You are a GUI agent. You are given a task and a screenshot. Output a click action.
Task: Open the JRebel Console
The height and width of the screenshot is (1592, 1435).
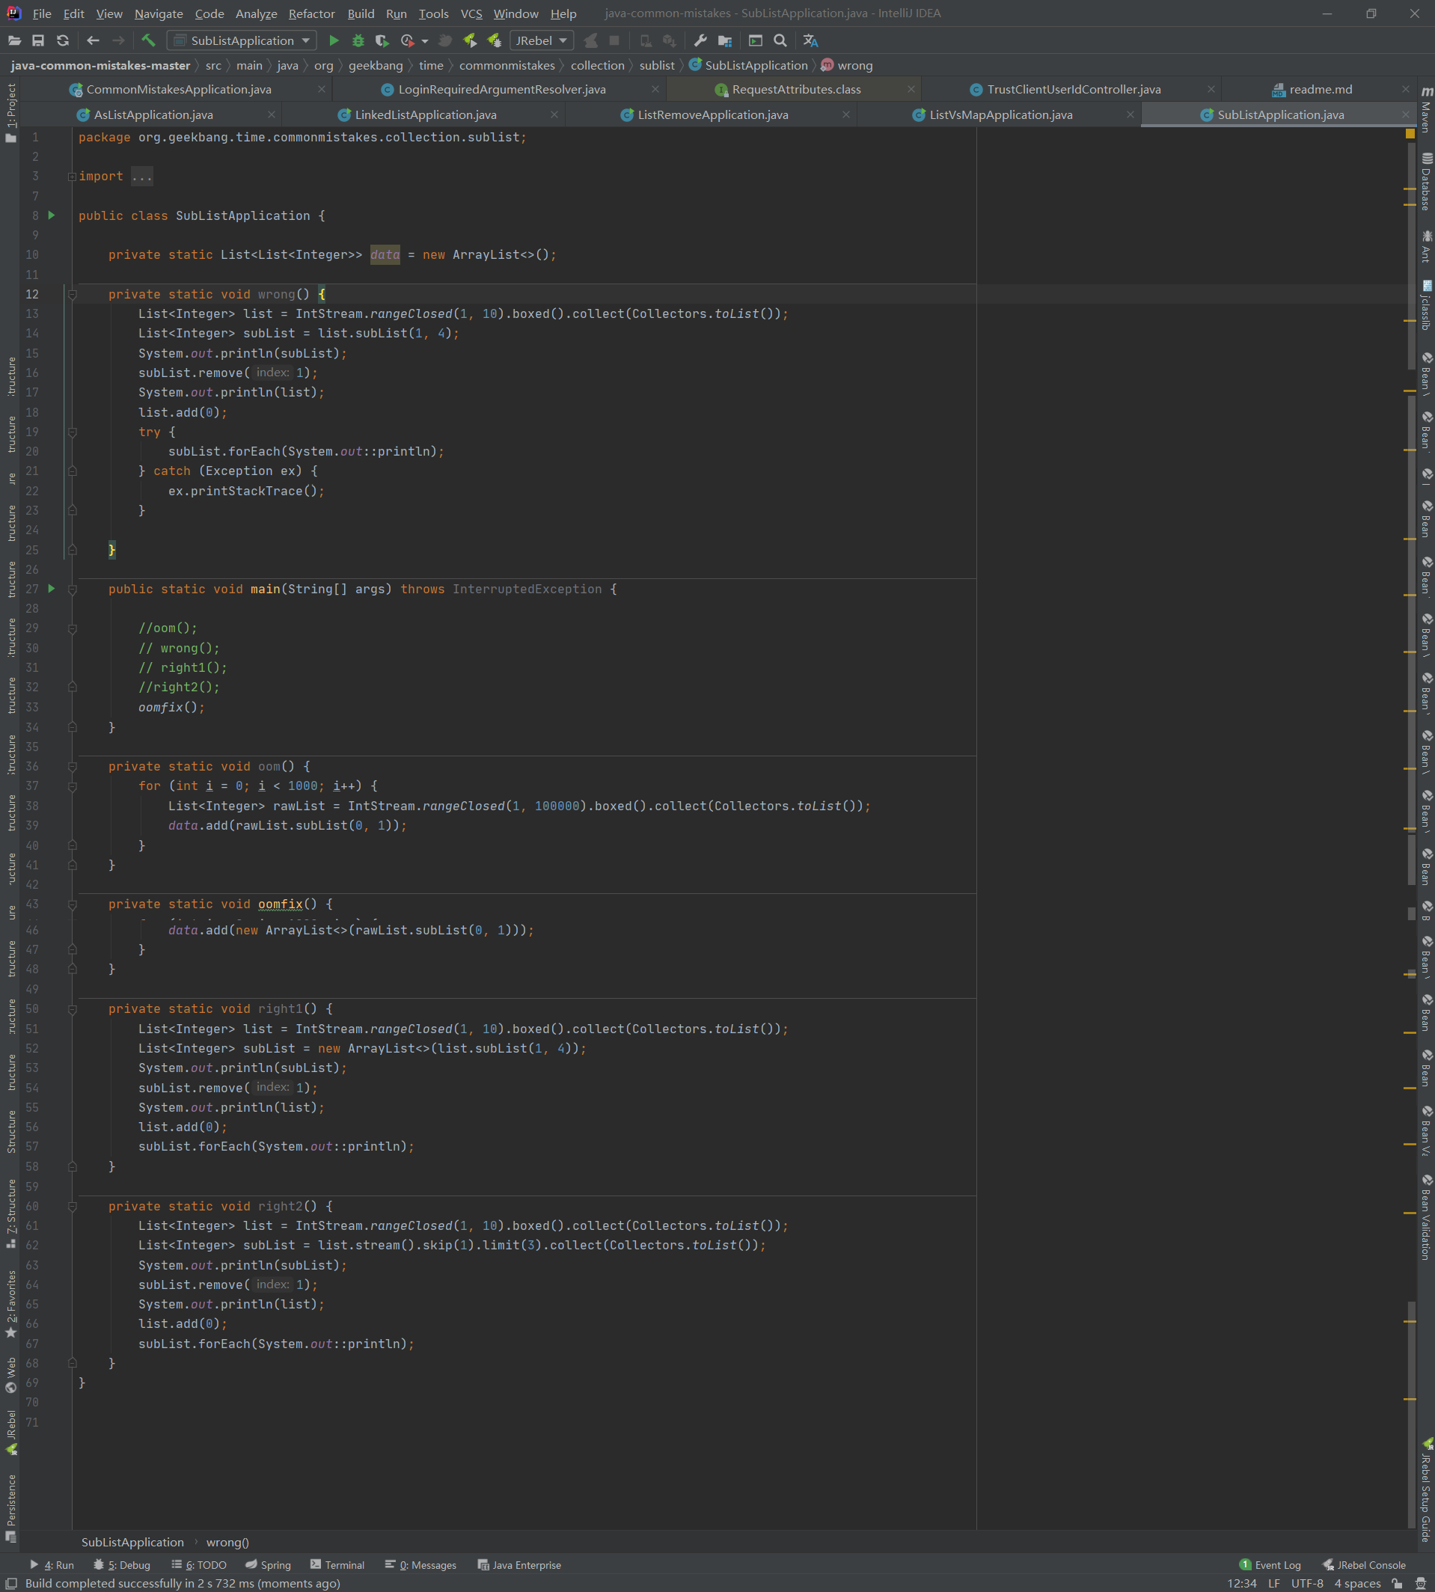[x=1364, y=1565]
